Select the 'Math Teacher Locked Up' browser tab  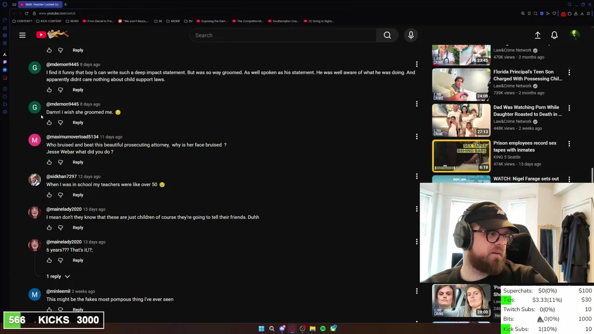coord(39,4)
